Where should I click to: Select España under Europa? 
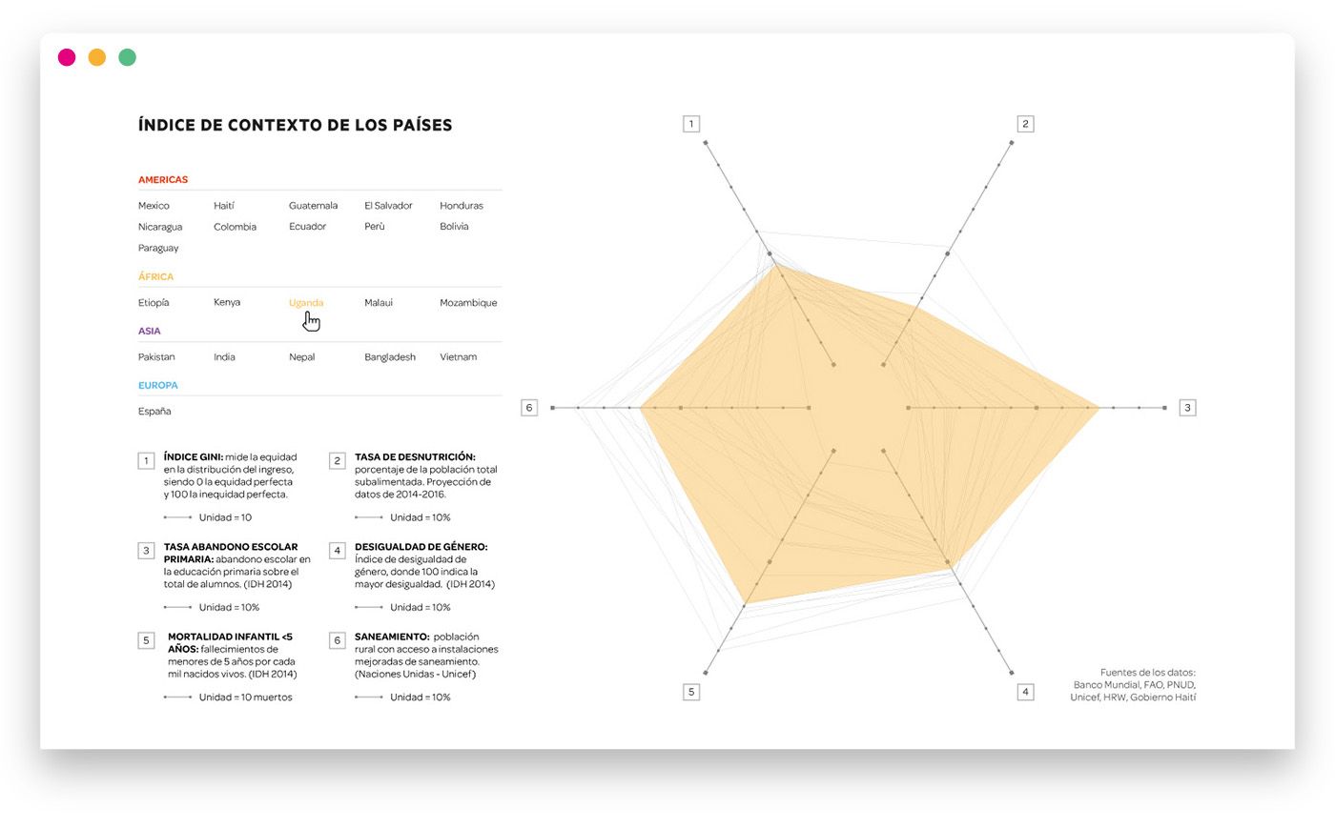tap(154, 412)
